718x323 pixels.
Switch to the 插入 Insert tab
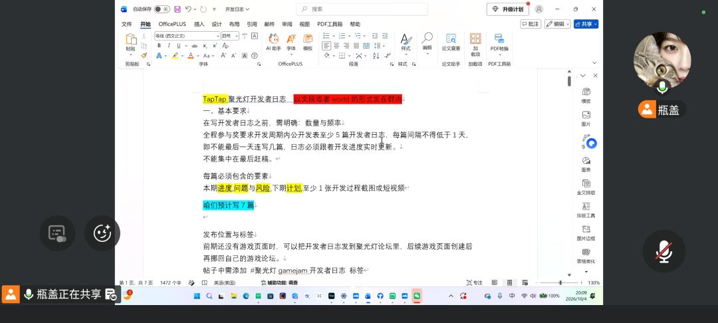coord(199,24)
